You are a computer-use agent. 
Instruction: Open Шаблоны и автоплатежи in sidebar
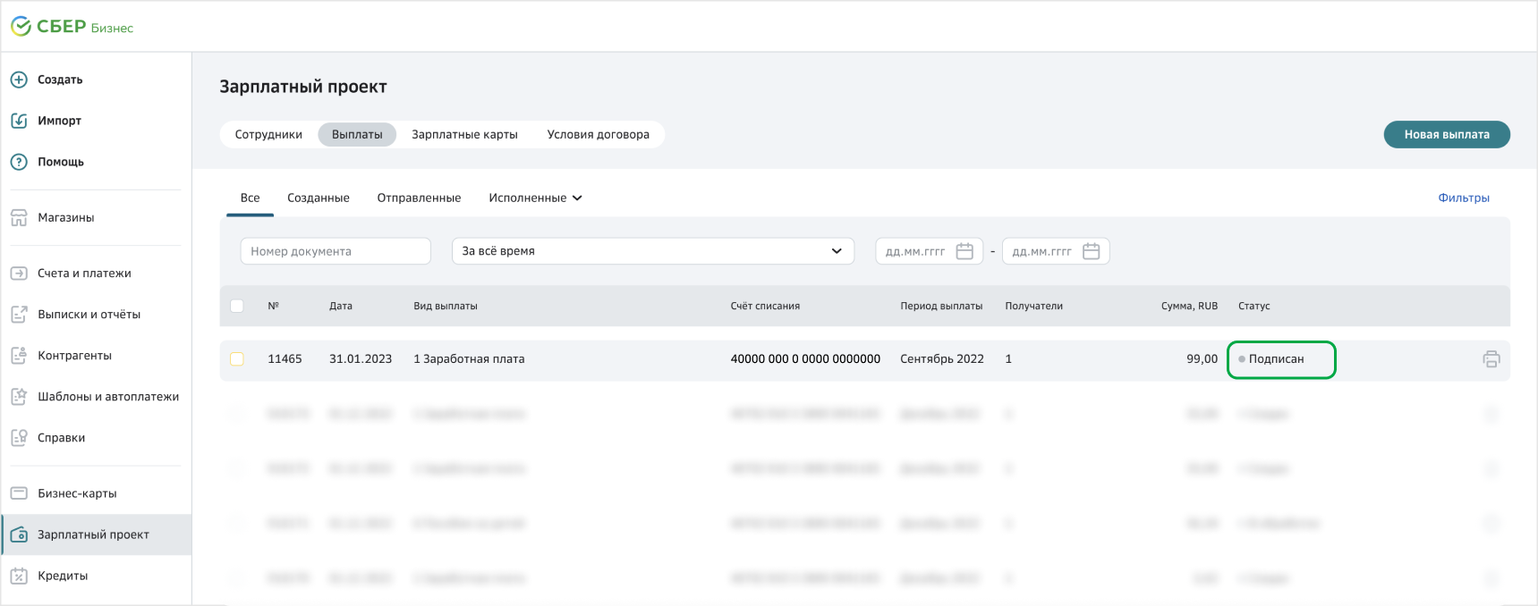(107, 397)
